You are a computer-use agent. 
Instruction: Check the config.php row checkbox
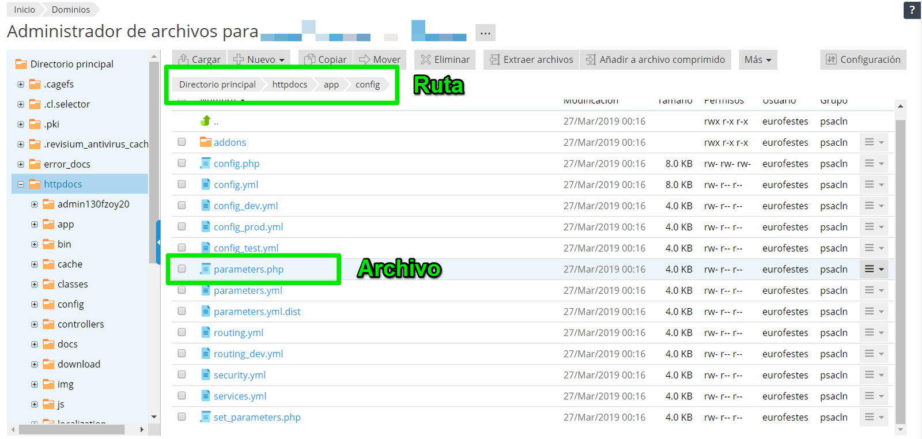182,163
